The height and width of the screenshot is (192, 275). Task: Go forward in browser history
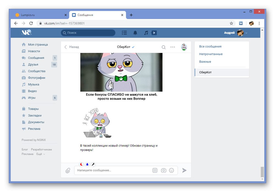click(23, 23)
